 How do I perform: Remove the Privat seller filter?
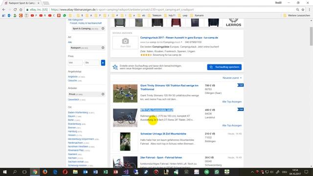click(103, 94)
